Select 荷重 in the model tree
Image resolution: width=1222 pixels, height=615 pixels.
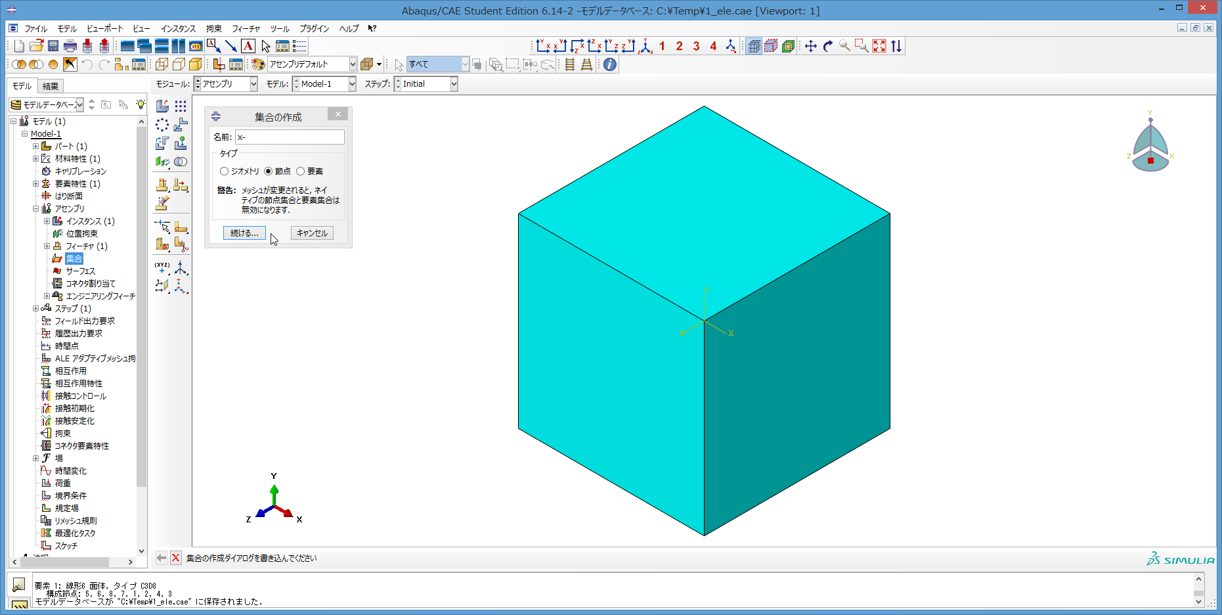click(62, 484)
